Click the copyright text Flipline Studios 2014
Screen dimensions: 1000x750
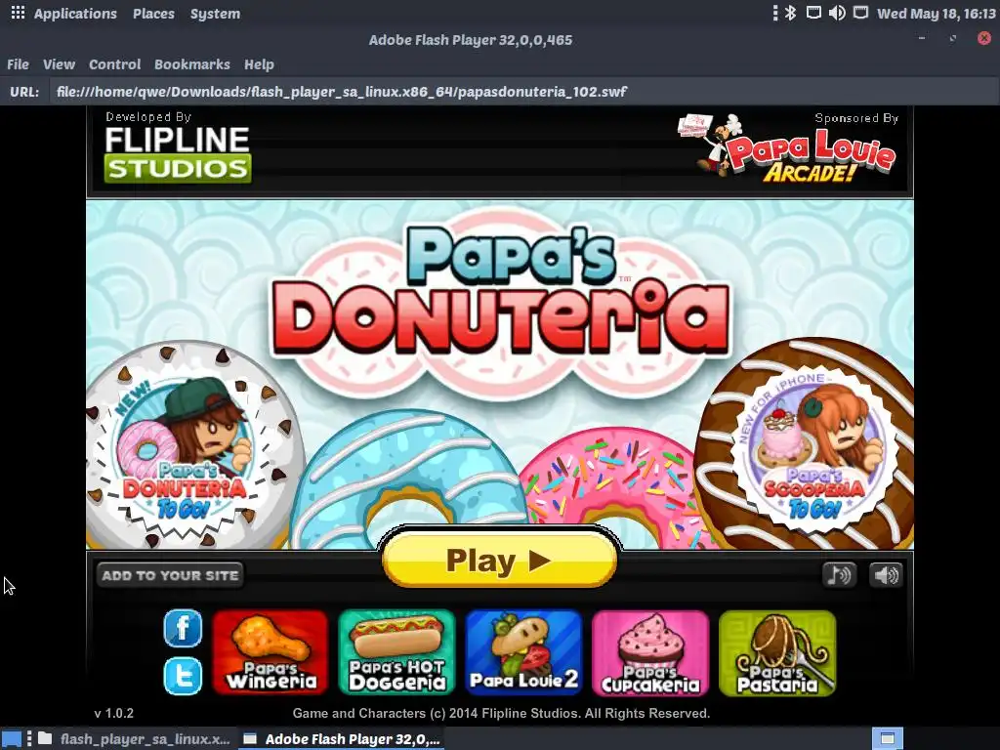point(501,713)
